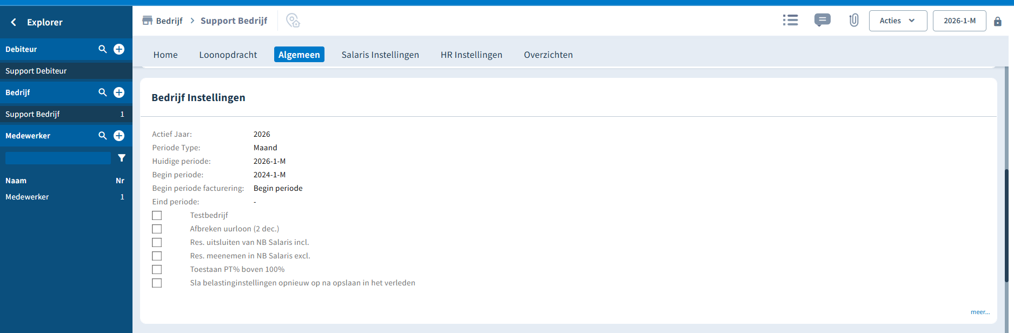This screenshot has height=333, width=1014.
Task: Open the comments speech bubble icon
Action: tap(822, 21)
